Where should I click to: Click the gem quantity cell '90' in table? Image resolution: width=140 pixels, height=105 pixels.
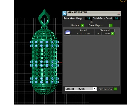pyautogui.click(x=98, y=34)
